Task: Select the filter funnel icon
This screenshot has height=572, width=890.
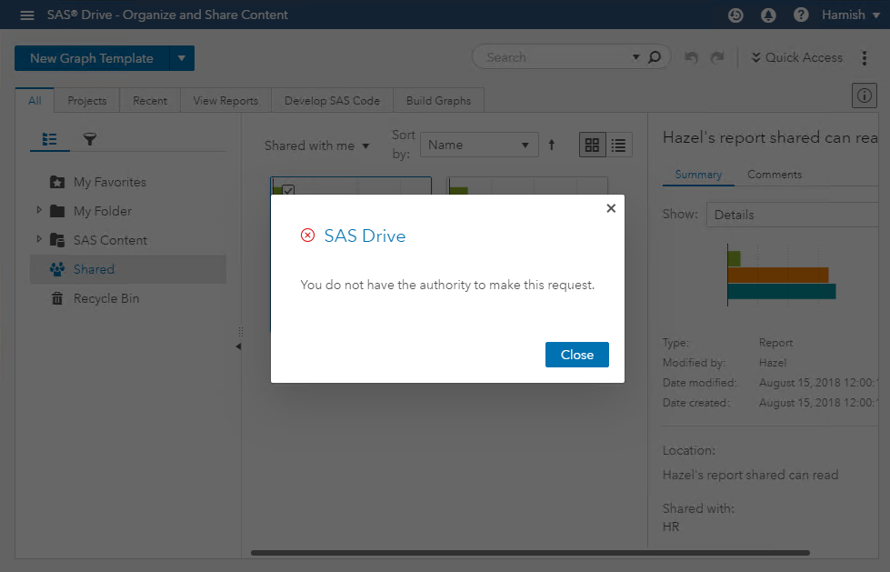Action: [x=90, y=138]
